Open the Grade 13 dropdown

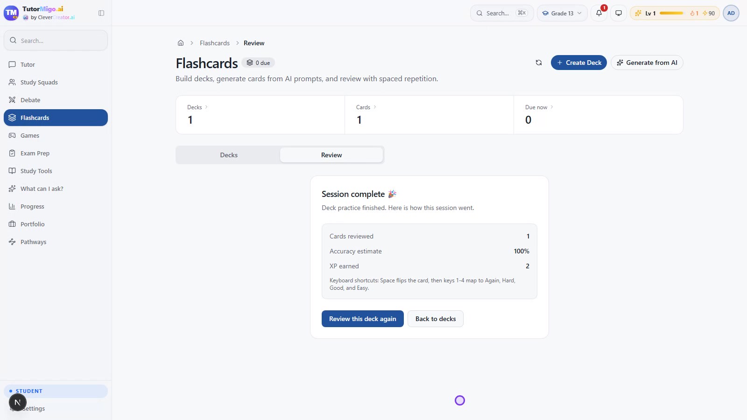click(562, 13)
